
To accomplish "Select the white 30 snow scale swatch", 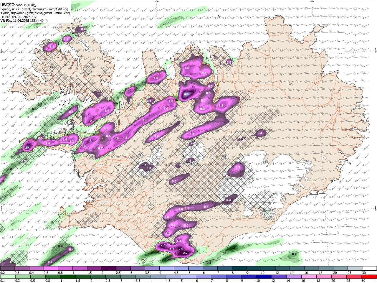I will tap(369, 269).
